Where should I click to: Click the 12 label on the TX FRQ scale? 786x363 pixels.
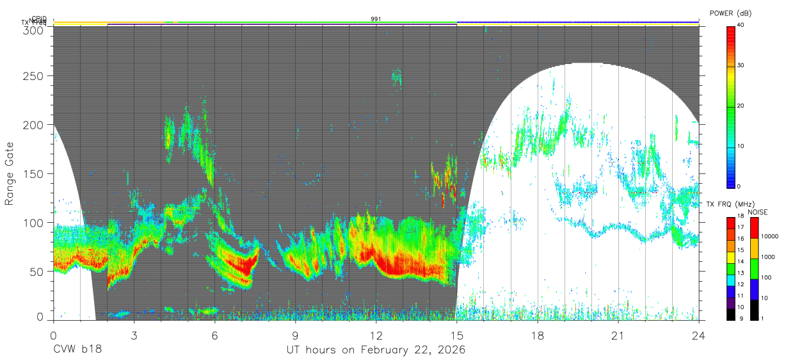(x=740, y=284)
